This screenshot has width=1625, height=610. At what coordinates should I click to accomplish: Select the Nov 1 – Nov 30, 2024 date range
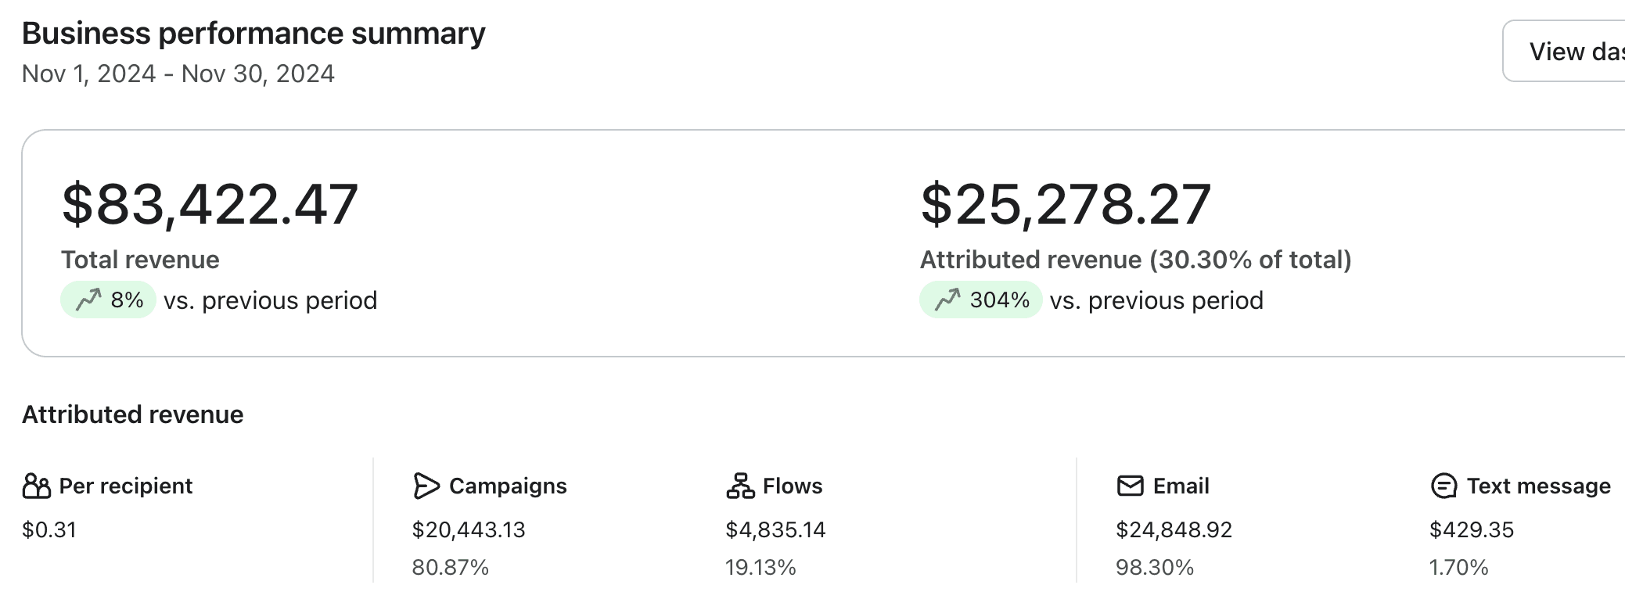(178, 74)
